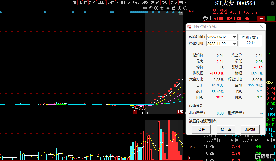Click the undo arrow icon
This screenshot has height=161, width=276.
tap(162, 8)
